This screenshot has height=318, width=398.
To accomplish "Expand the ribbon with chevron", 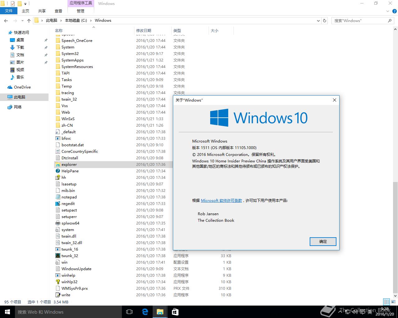I will [387, 11].
